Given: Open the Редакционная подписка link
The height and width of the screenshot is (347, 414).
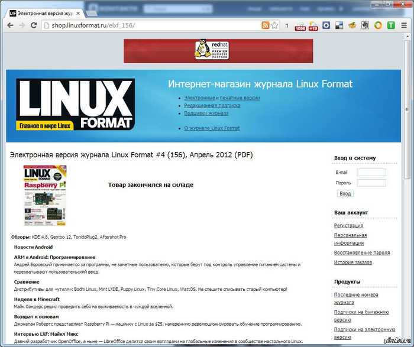Looking at the screenshot, I should (212, 106).
